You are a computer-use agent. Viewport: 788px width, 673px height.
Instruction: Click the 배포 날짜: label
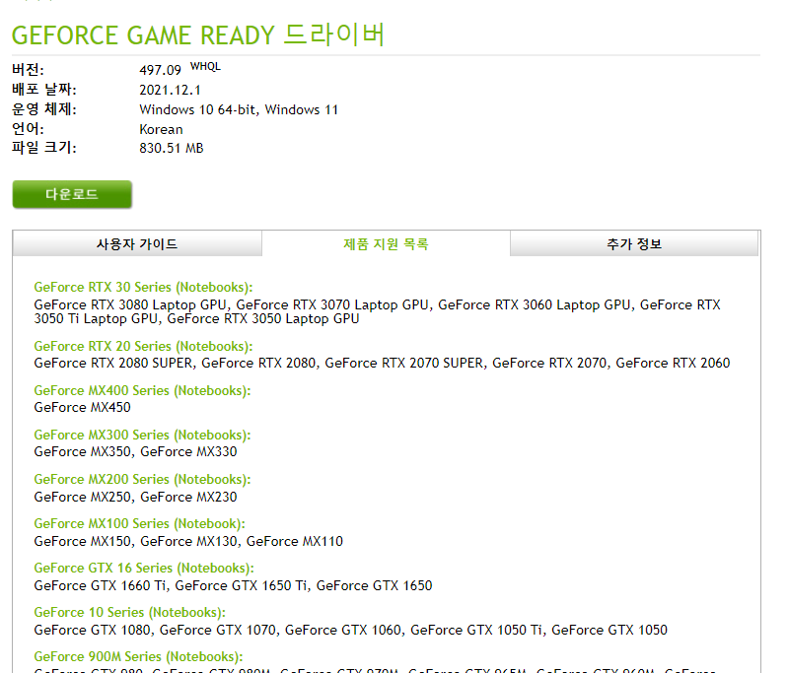(x=44, y=90)
